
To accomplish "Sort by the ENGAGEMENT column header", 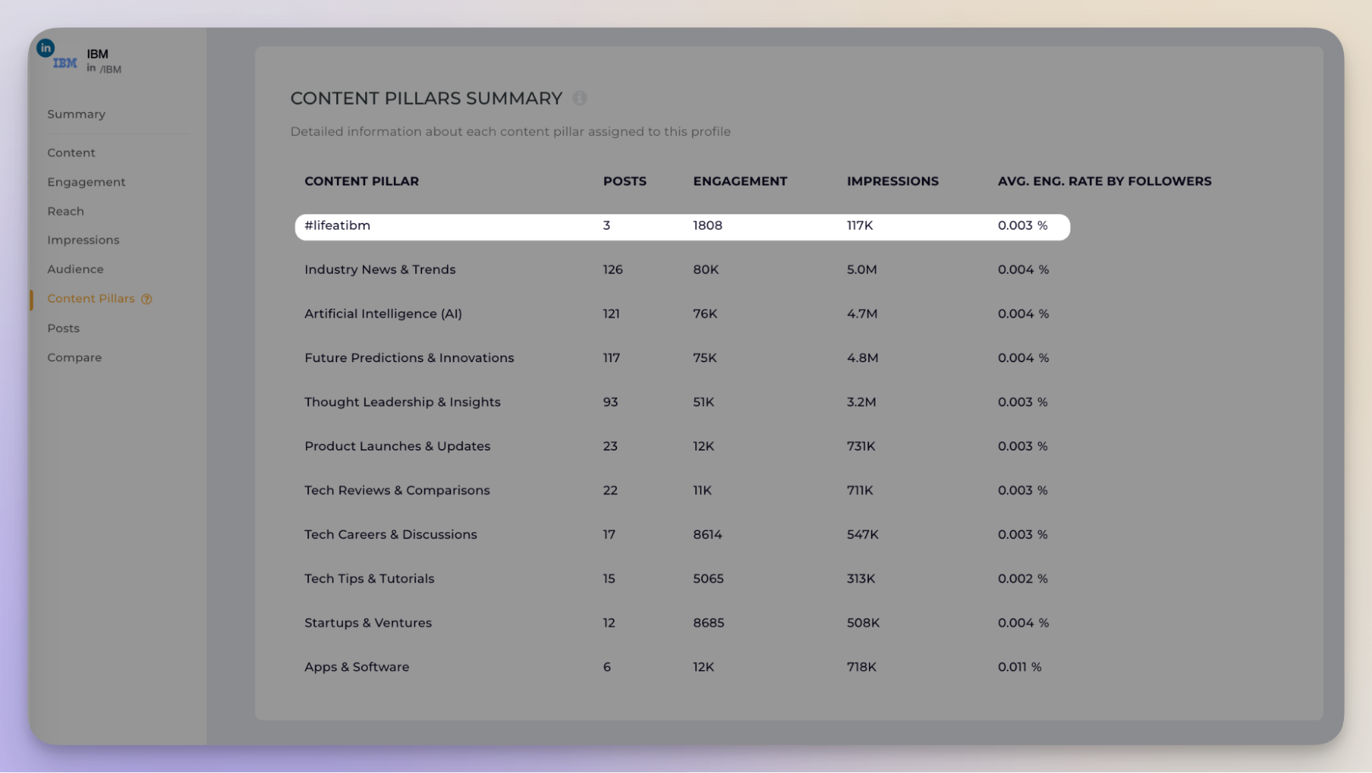I will coord(740,182).
